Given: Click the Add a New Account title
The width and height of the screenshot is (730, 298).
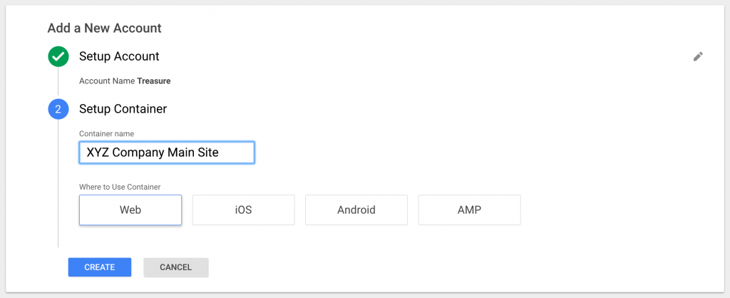Looking at the screenshot, I should tap(104, 28).
